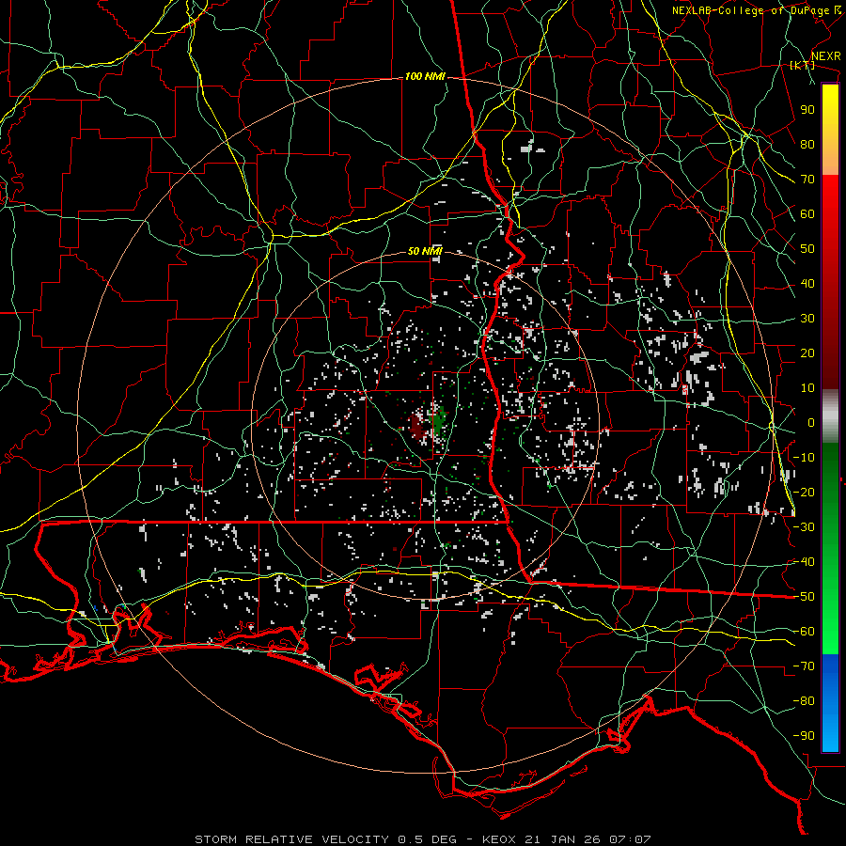Click the 40 value on the color scale

click(807, 284)
